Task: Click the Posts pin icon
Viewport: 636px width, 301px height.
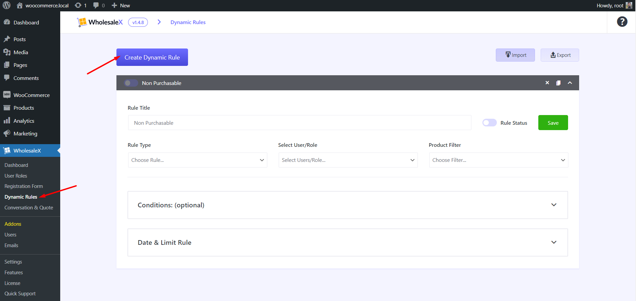Action: point(7,39)
